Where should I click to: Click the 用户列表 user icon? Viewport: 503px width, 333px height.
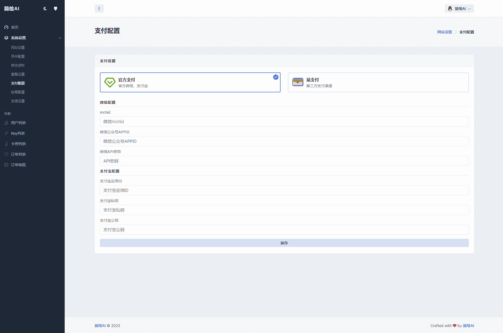tap(6, 123)
